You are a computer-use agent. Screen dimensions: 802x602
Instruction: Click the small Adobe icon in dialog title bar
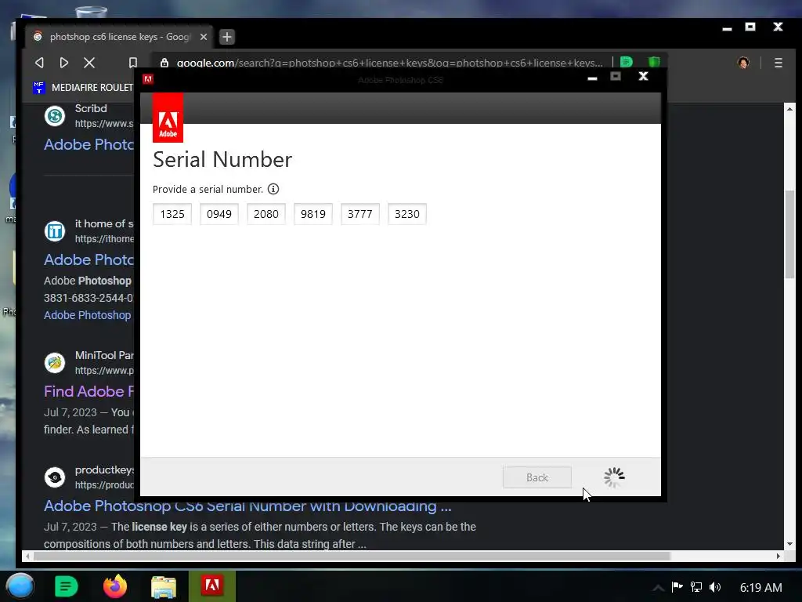[148, 79]
